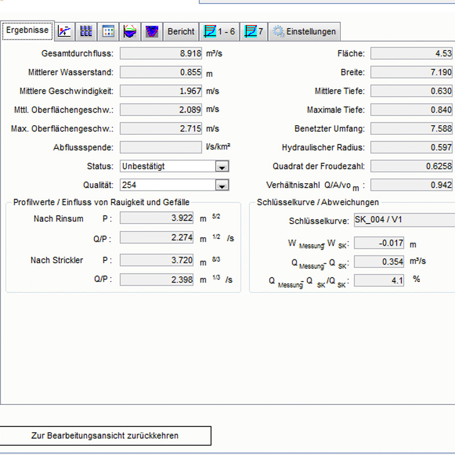Viewport: 455px width, 455px height.
Task: Click the 'Profilwerte / Einfluss von Rauigkeit und Gefälle' heading
Action: point(101,202)
